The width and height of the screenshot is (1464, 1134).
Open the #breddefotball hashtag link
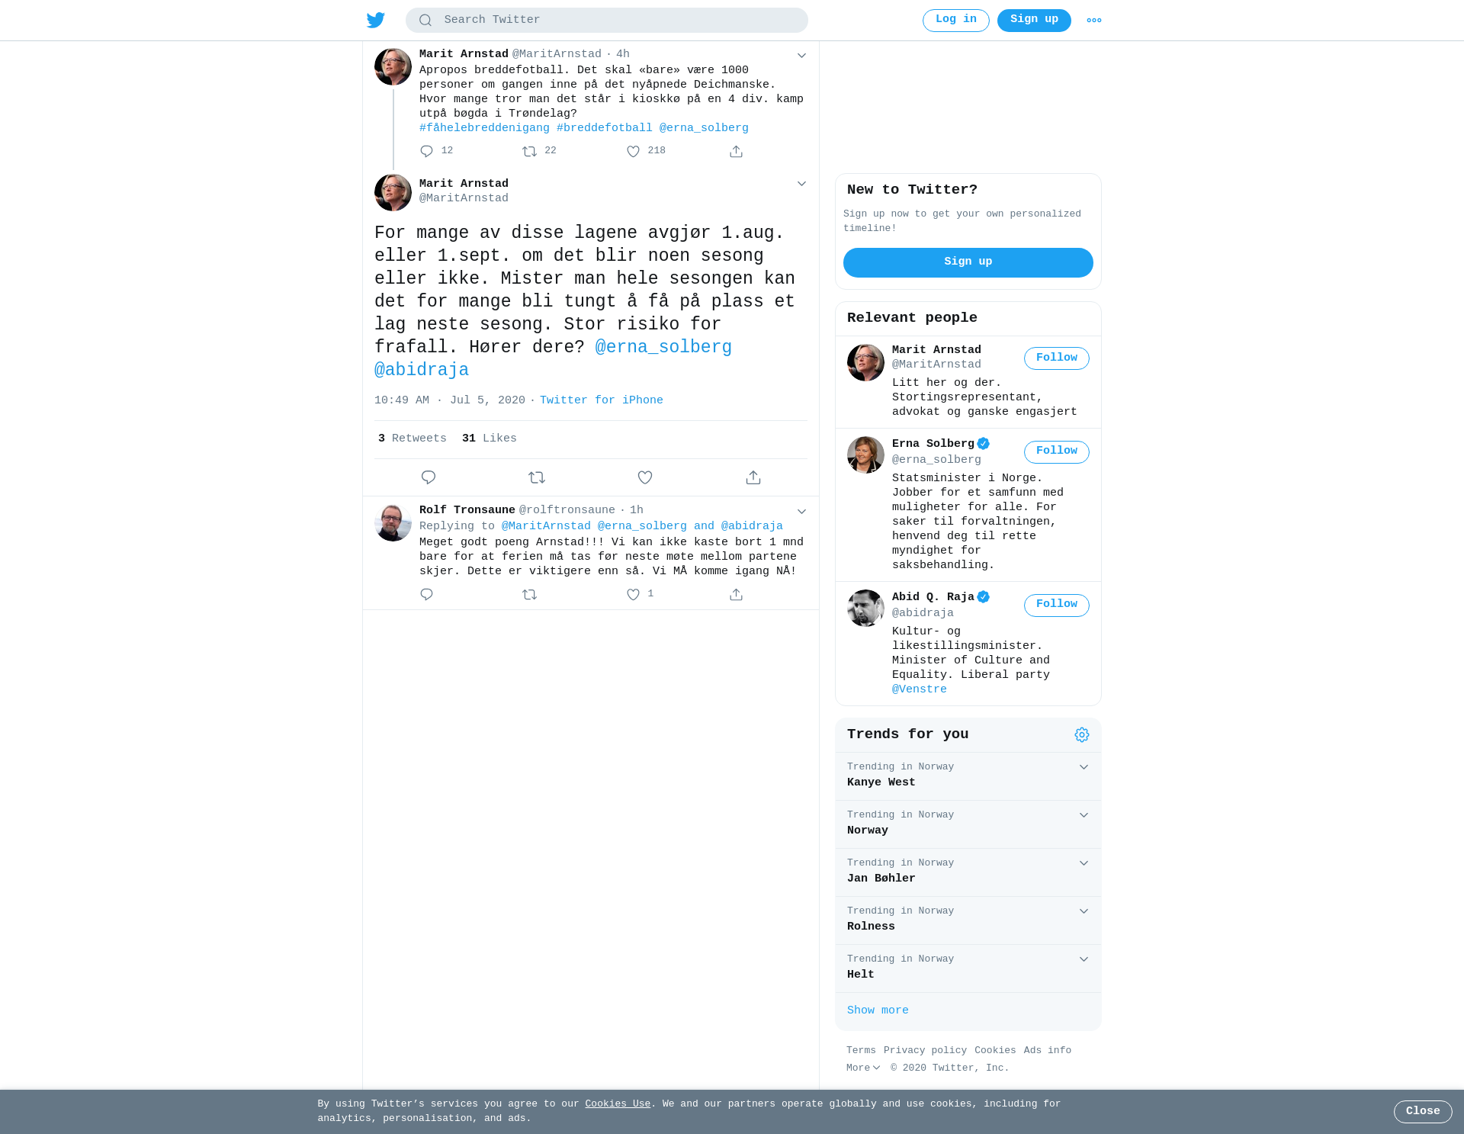605,128
